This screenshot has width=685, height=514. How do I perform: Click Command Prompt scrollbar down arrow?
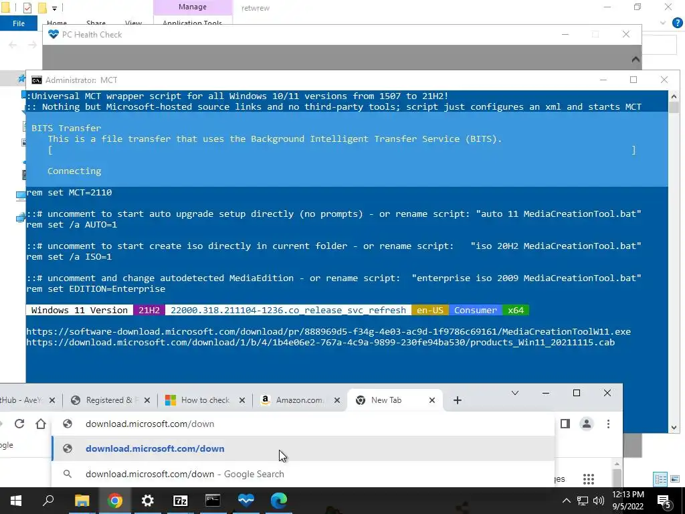674,428
